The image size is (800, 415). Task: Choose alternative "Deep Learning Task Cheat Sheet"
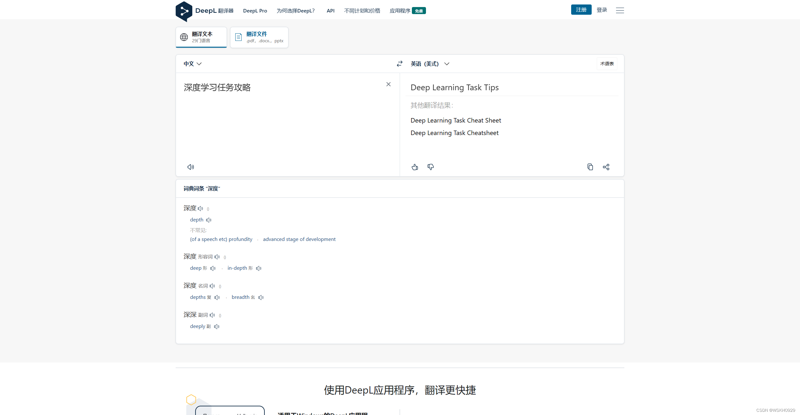[x=455, y=121]
